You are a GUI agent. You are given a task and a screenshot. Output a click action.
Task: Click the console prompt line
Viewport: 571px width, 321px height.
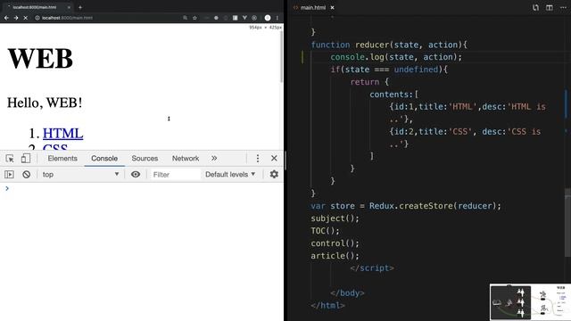[x=142, y=188]
